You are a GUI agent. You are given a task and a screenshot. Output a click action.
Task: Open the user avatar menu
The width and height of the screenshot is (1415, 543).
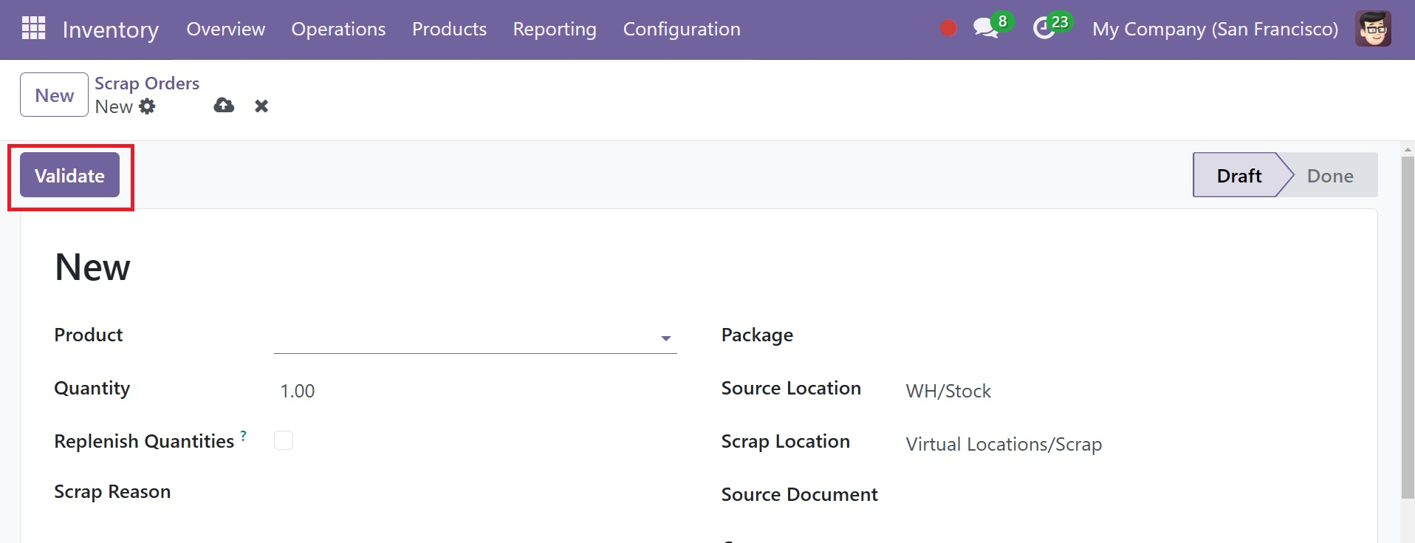click(x=1373, y=29)
